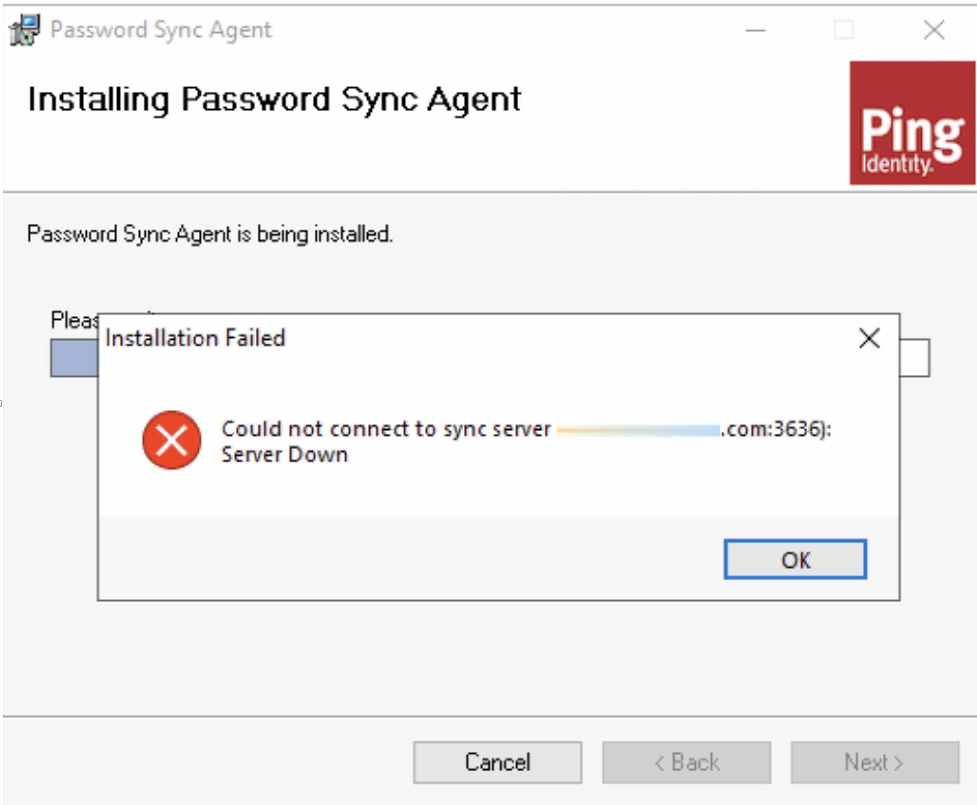
Task: Close the Installation Failed dialog with its X
Action: point(869,339)
